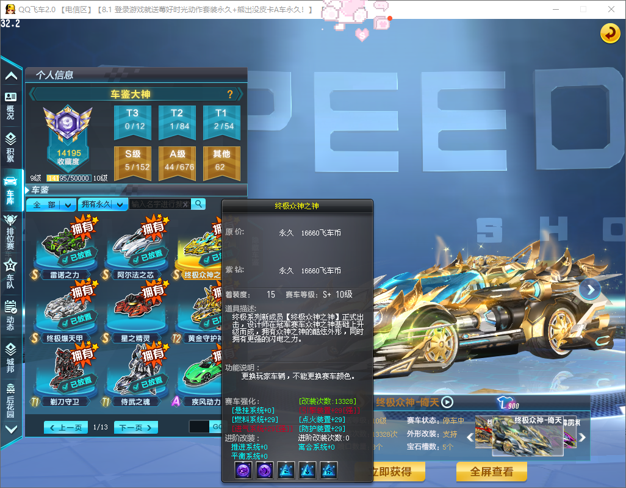
Task: Open the 车队 team sidebar tab
Action: (x=10, y=273)
